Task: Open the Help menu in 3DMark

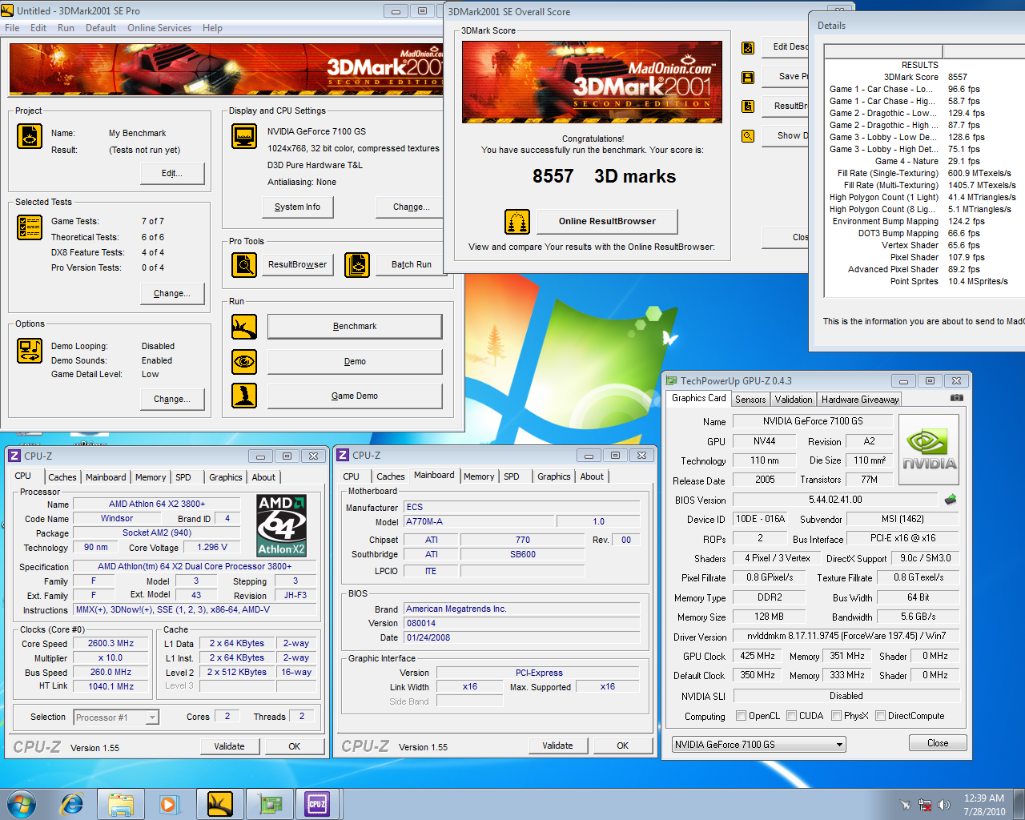Action: [x=212, y=28]
